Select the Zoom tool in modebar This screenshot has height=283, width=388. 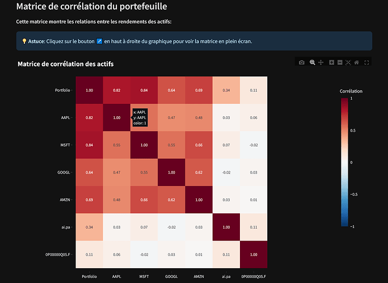[x=312, y=62]
